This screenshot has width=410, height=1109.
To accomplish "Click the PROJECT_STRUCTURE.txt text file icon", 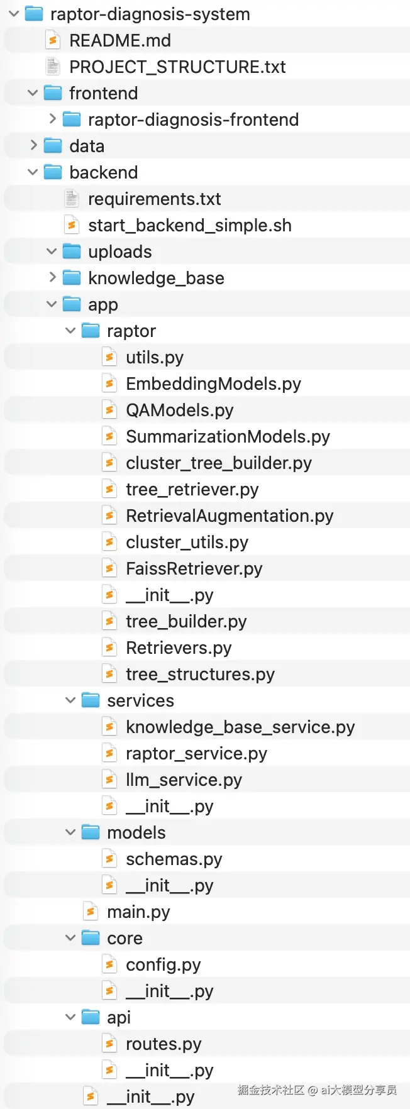I will (53, 67).
